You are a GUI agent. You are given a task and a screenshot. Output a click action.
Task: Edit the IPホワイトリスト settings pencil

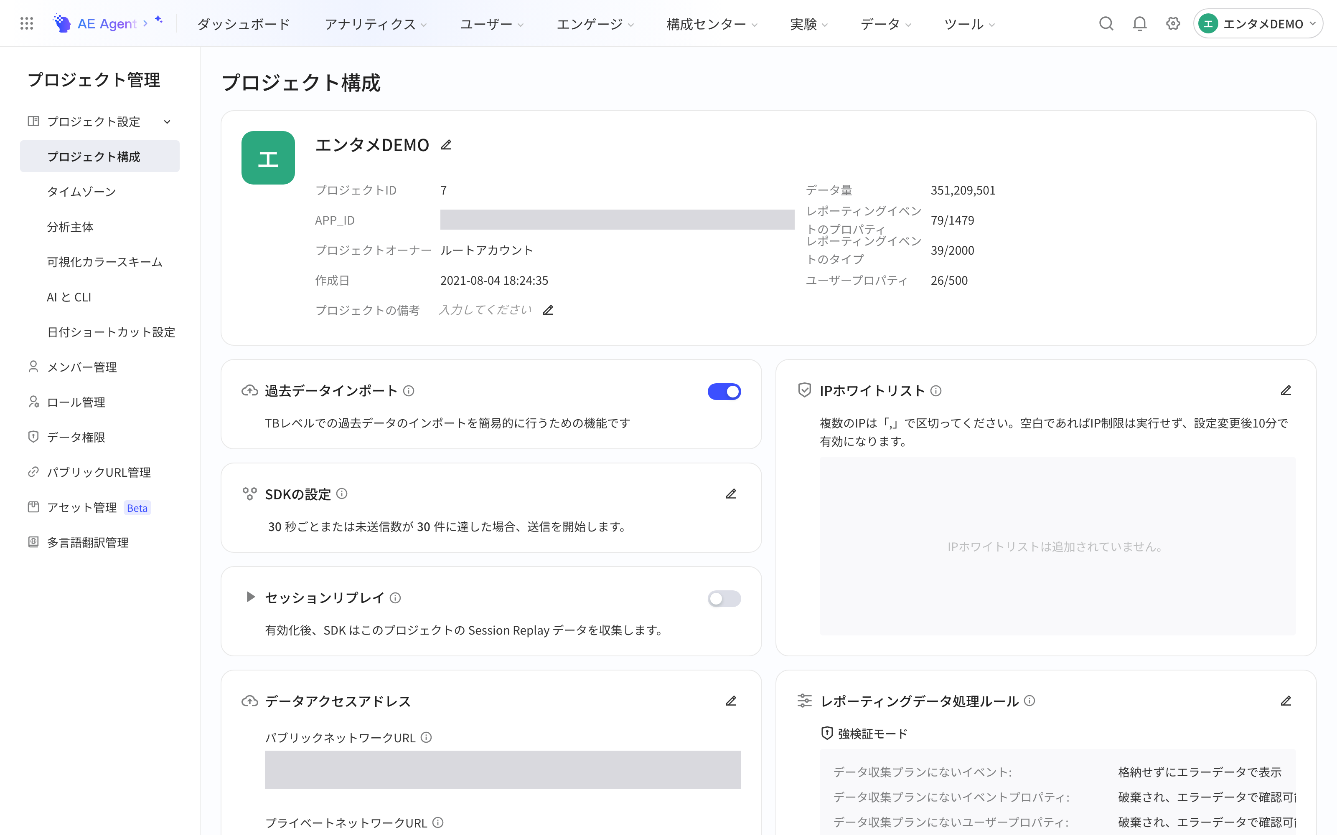1286,390
